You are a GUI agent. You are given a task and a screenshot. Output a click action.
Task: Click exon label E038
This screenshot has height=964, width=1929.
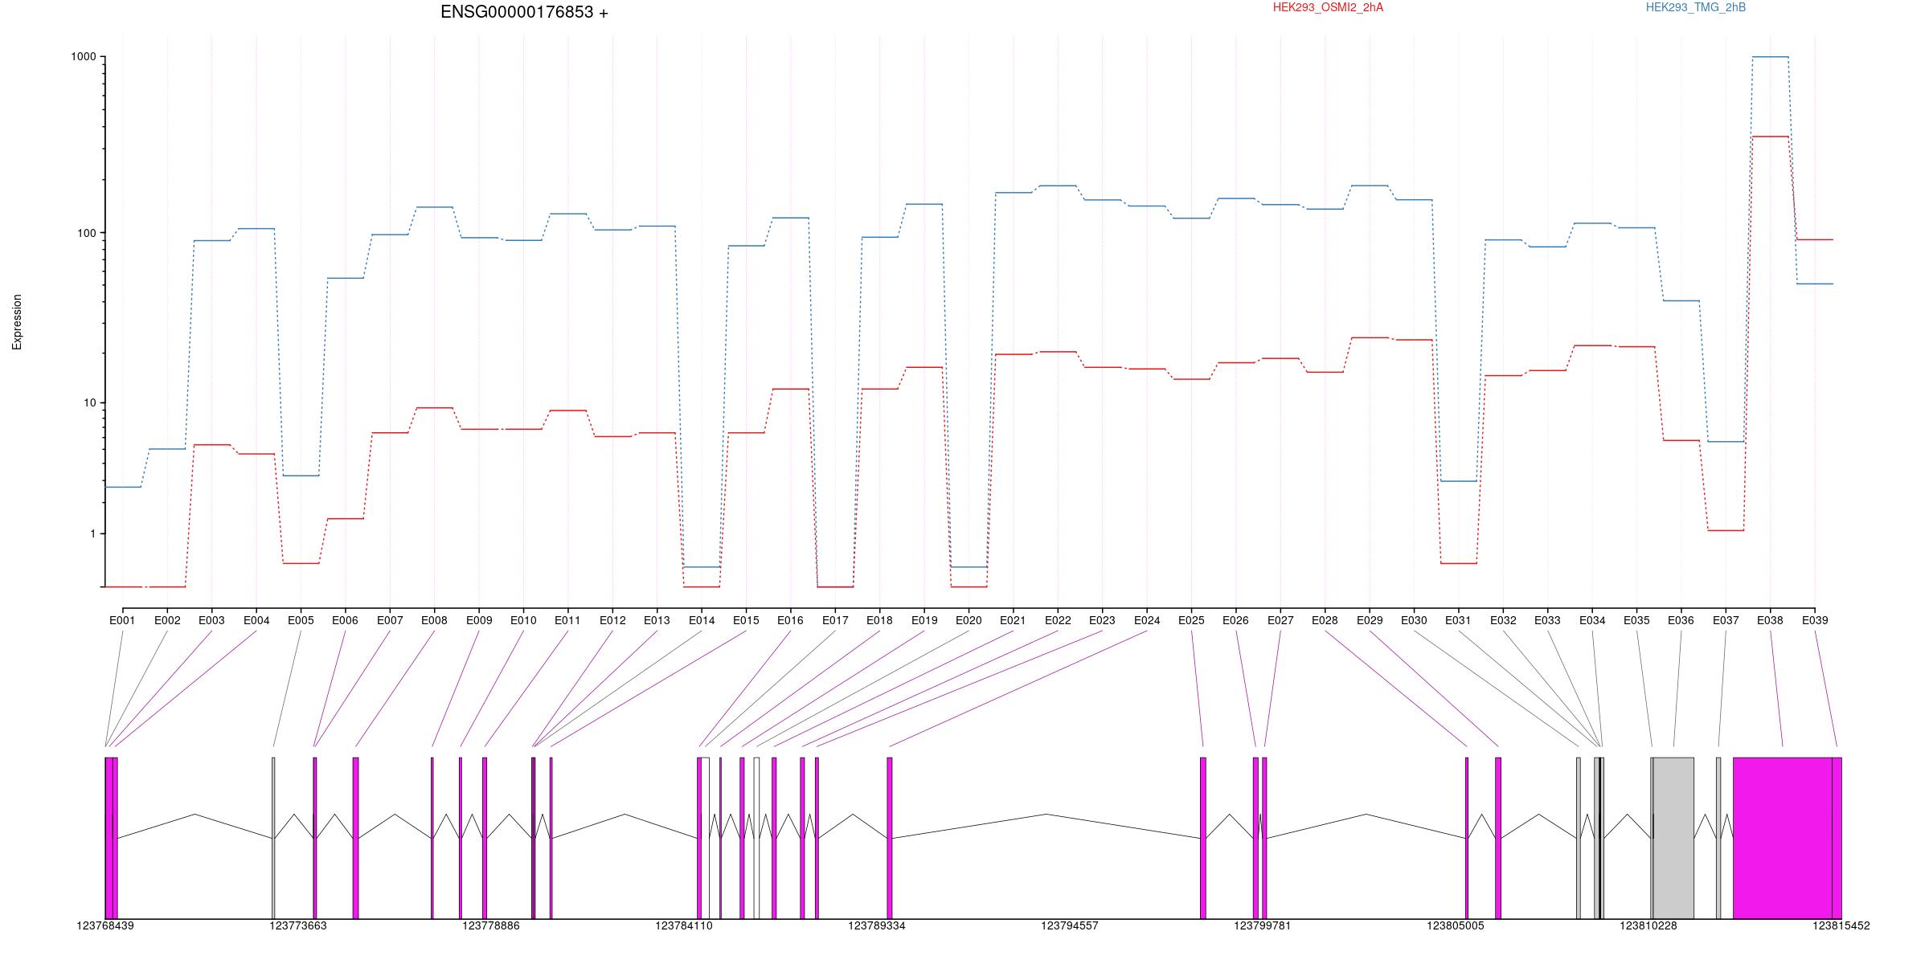[x=1770, y=620]
